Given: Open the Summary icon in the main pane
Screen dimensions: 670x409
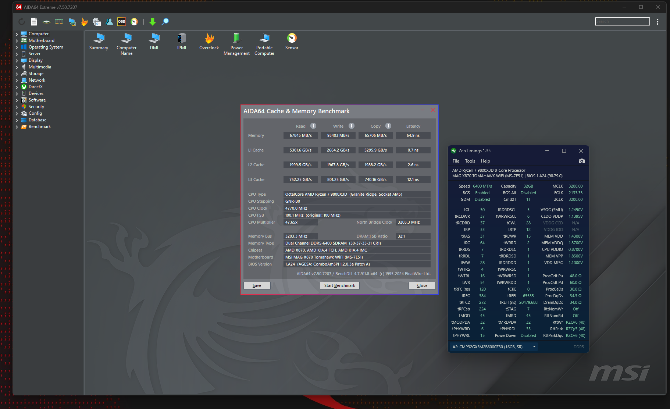Looking at the screenshot, I should [99, 42].
